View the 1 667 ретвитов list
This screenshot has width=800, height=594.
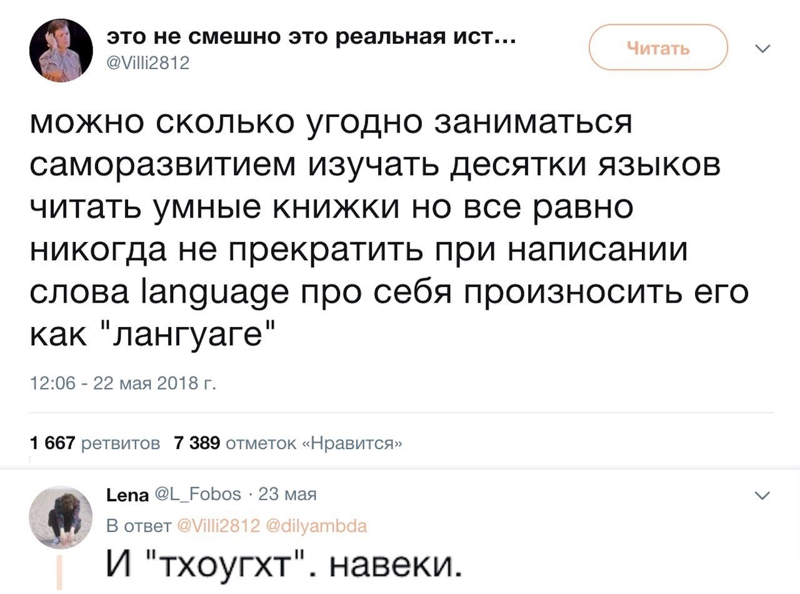pyautogui.click(x=95, y=444)
